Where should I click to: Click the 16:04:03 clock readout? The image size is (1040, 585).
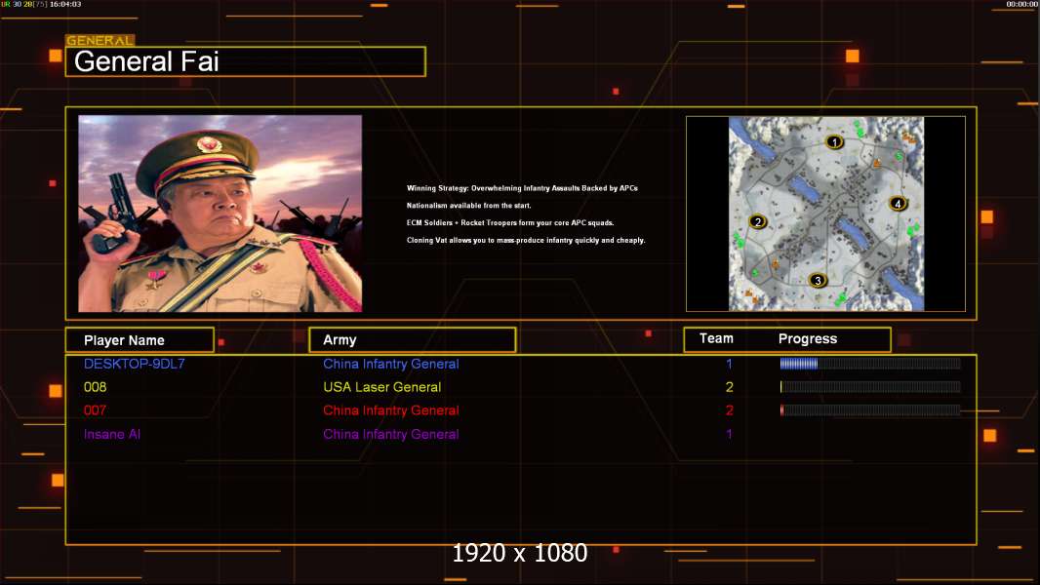click(65, 4)
